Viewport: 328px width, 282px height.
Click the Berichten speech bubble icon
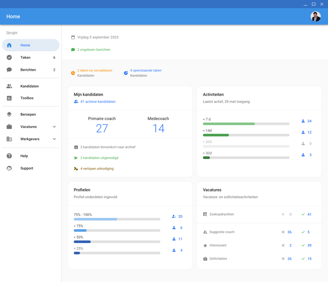tap(9, 70)
